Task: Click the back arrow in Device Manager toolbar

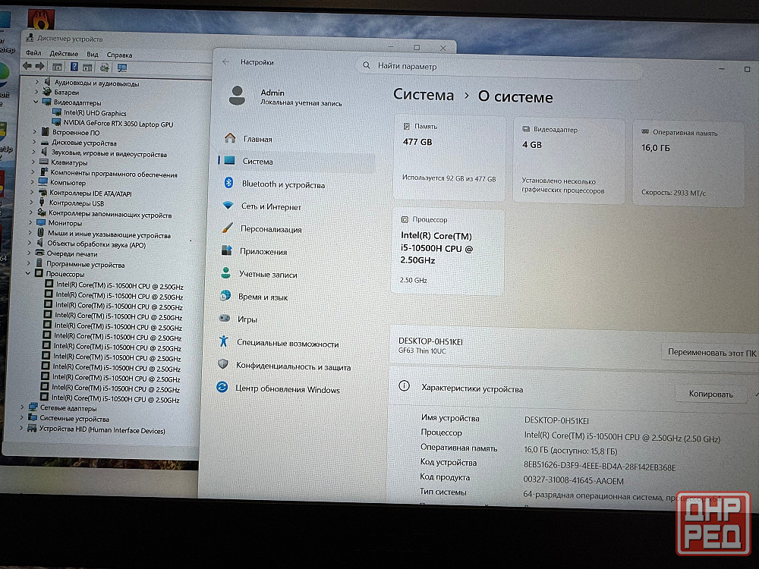Action: pos(27,67)
